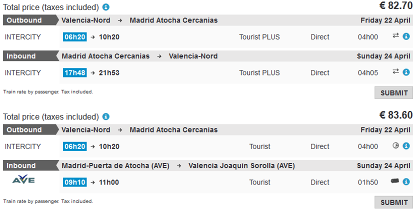Click exchange arrows icon on 17h48 inbound row

point(395,72)
